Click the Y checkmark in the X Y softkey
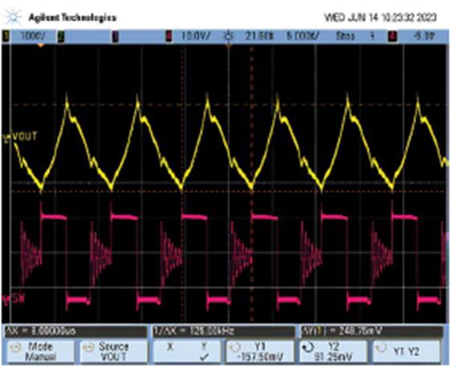The height and width of the screenshot is (366, 450). (204, 357)
